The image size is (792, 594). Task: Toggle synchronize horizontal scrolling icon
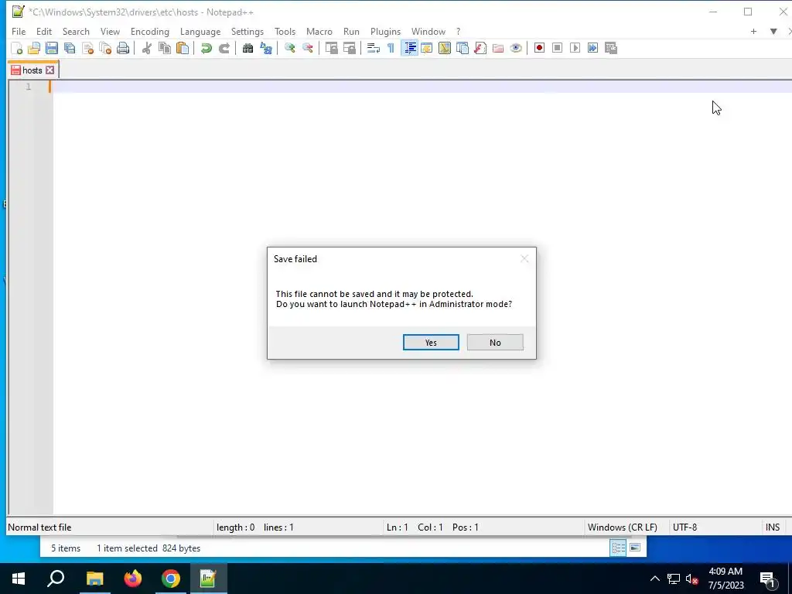349,48
